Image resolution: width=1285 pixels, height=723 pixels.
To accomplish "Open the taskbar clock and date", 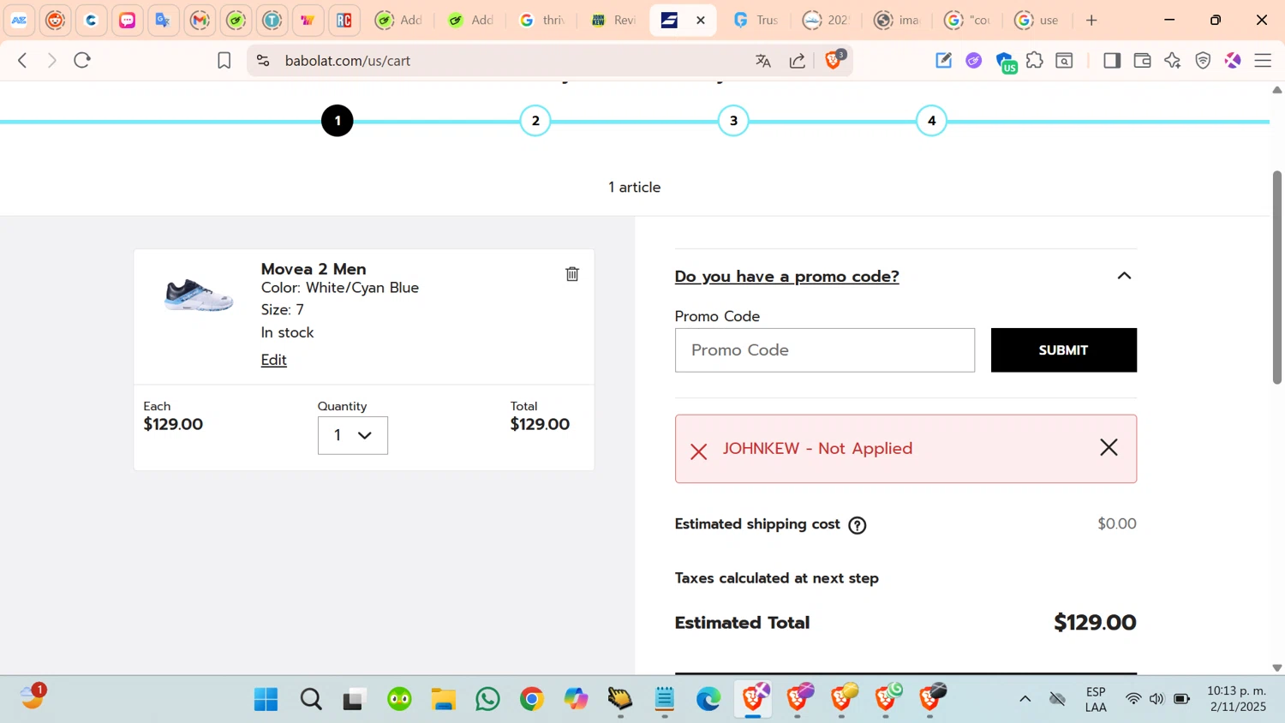I will [1238, 699].
